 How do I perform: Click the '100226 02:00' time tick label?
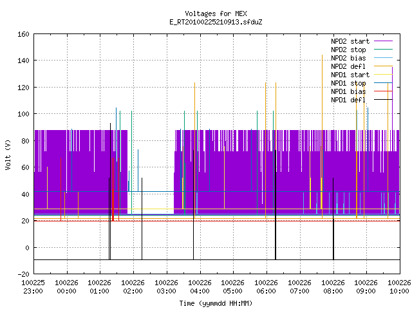(x=133, y=287)
